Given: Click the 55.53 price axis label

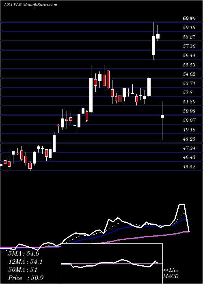Looking at the screenshot, I should tap(189, 65).
